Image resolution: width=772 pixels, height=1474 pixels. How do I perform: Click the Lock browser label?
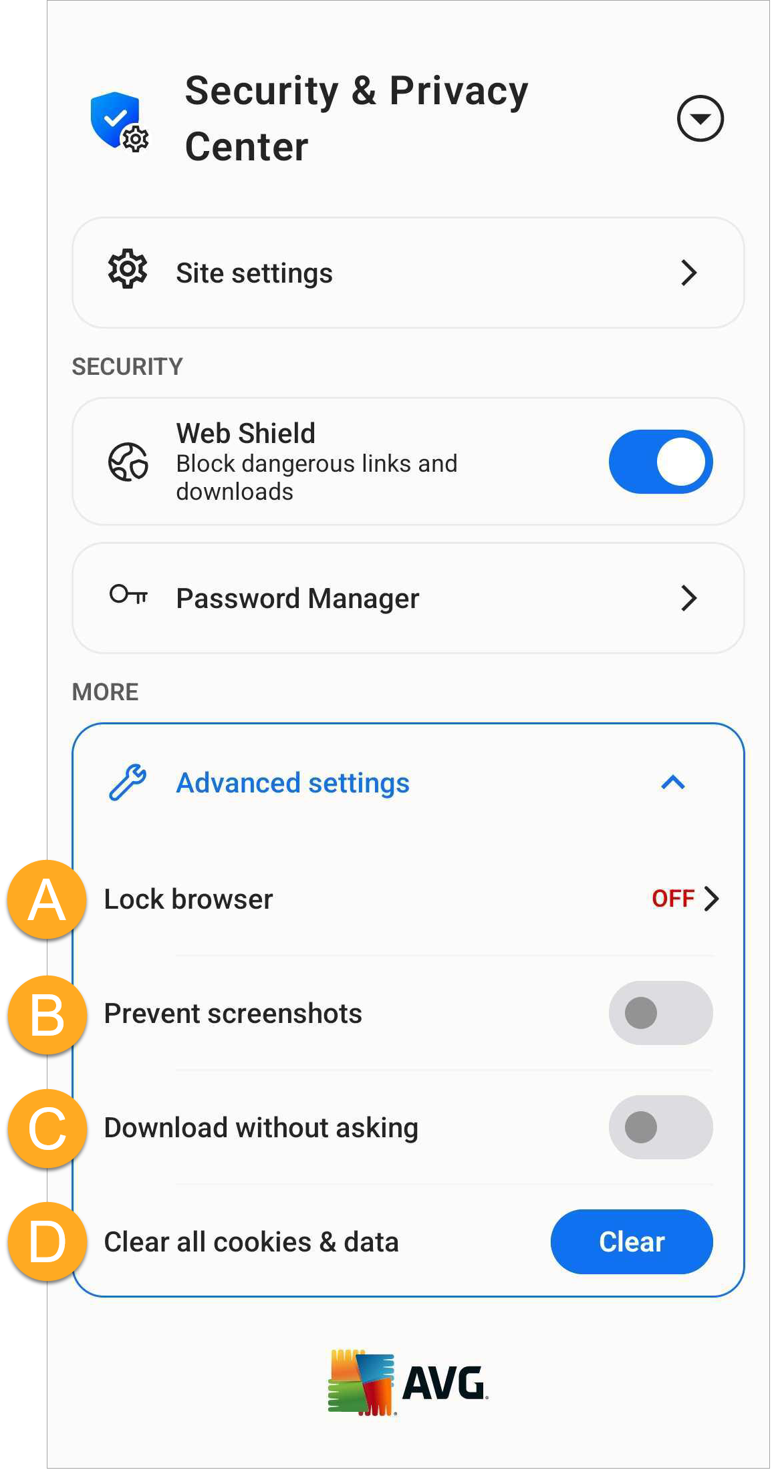coord(188,899)
